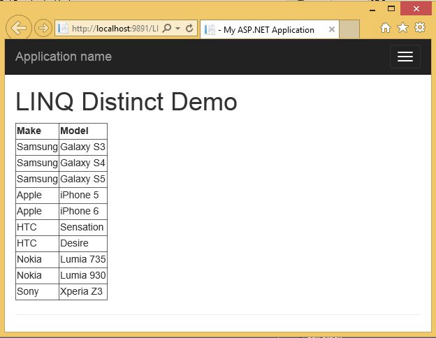Click Samsung in the Galaxy S5 row
The width and height of the screenshot is (436, 338).
click(x=37, y=179)
